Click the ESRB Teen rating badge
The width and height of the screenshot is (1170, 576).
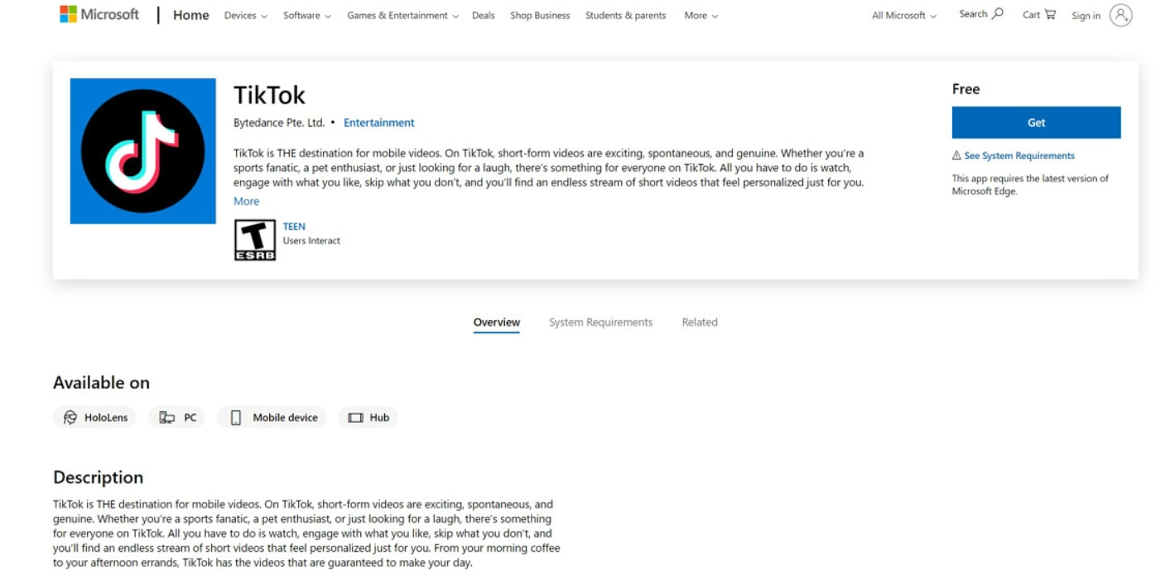click(255, 240)
